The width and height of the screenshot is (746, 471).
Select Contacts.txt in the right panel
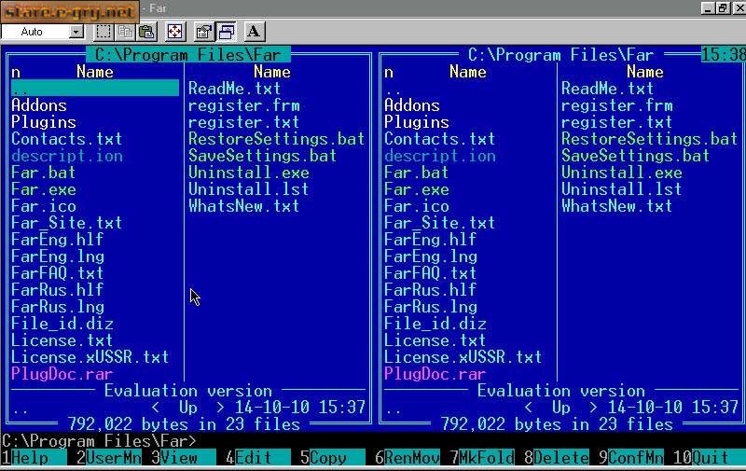(x=439, y=139)
